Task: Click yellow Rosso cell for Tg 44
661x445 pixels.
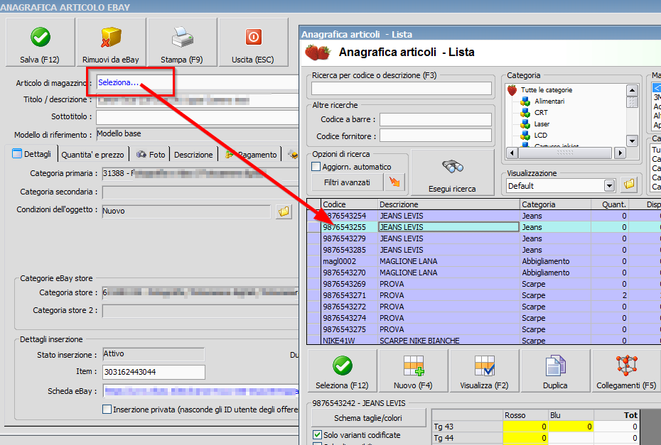Action: [x=525, y=438]
